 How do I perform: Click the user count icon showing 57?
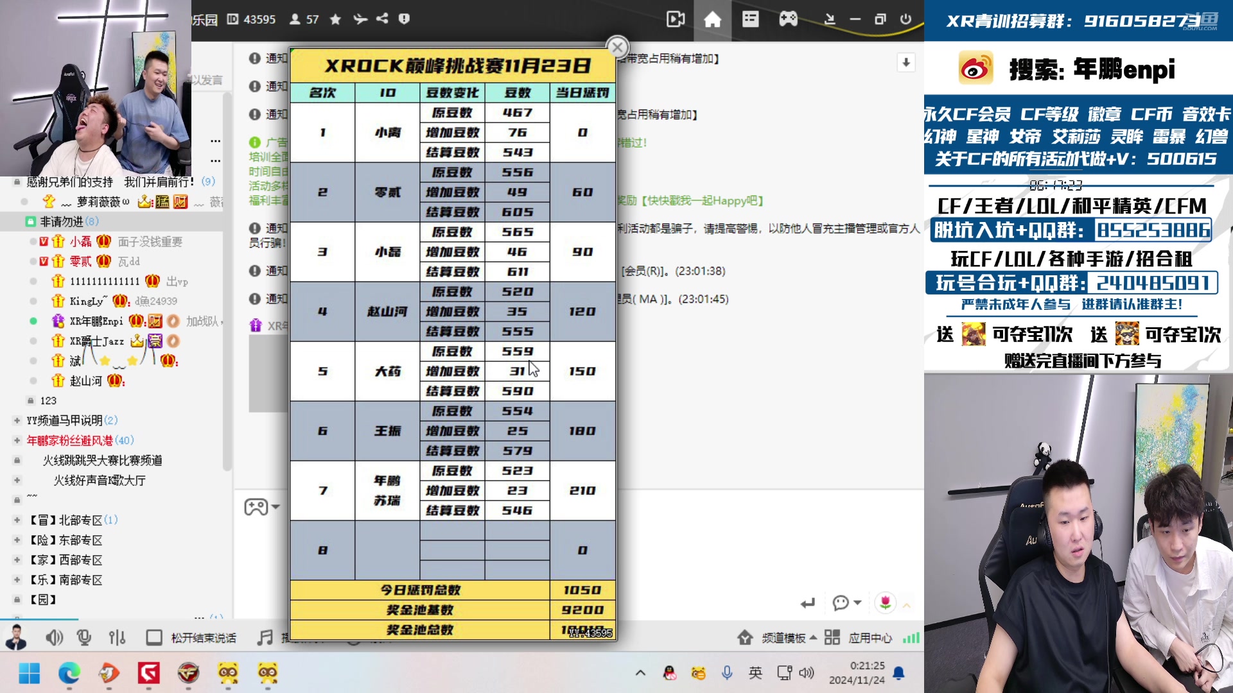tap(295, 19)
